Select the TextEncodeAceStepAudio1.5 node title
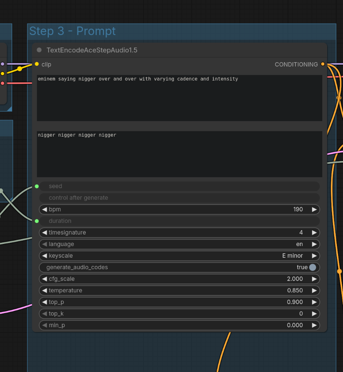 tap(92, 50)
